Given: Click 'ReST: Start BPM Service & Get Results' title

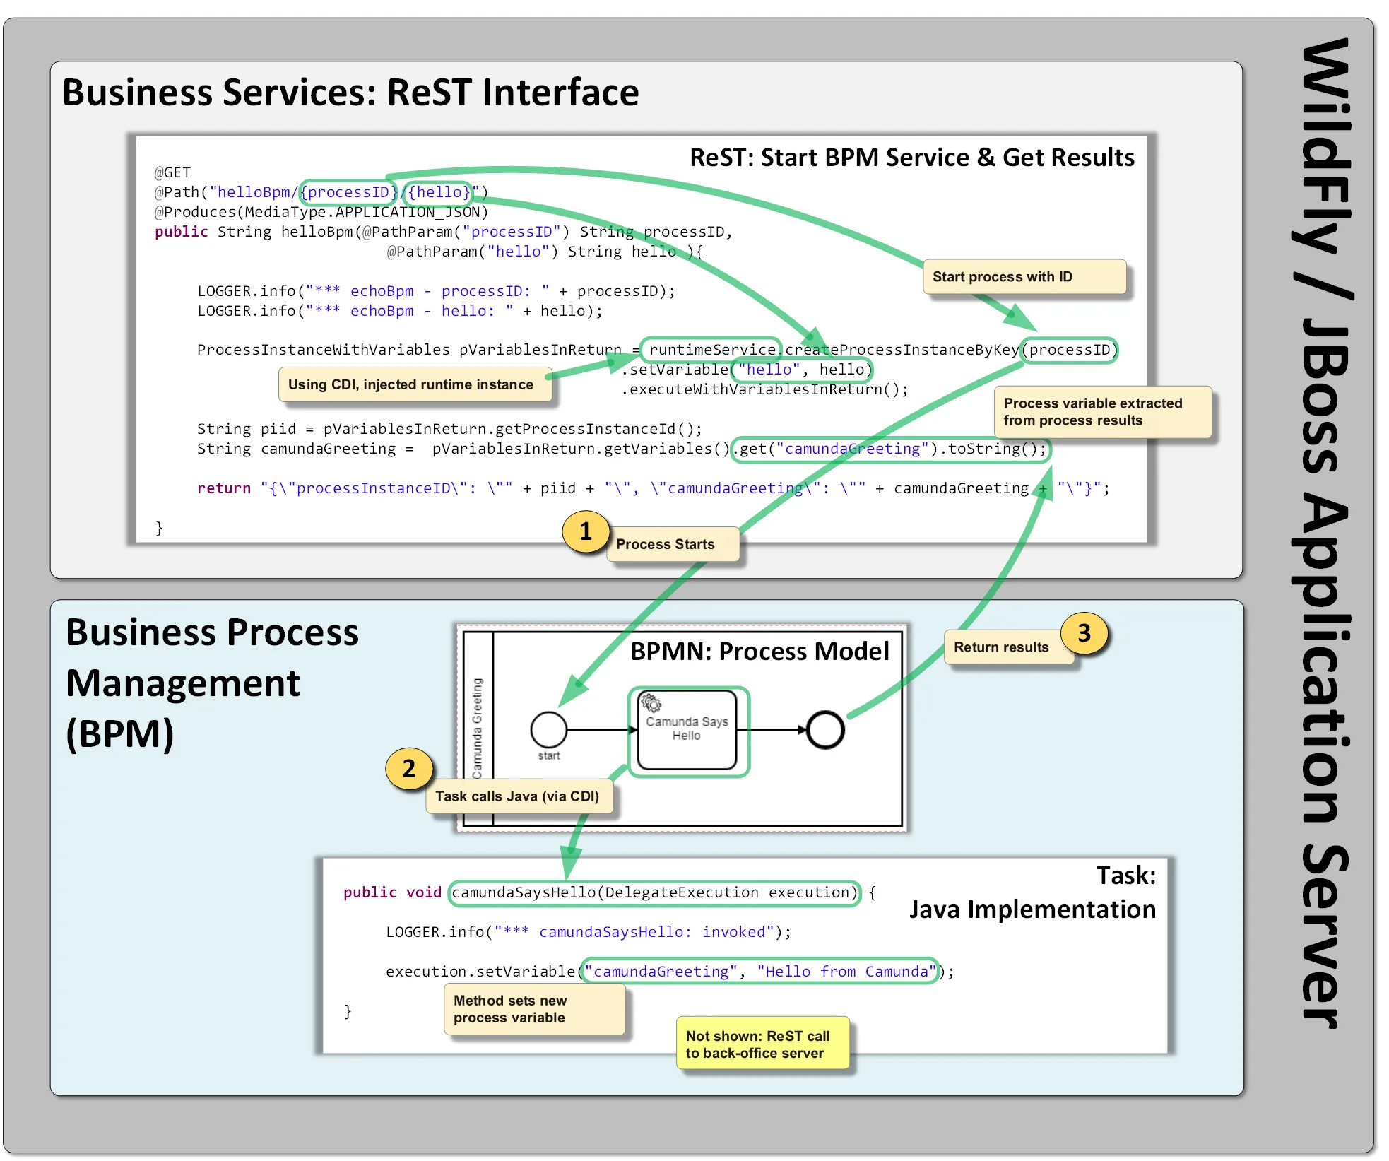Looking at the screenshot, I should point(912,157).
